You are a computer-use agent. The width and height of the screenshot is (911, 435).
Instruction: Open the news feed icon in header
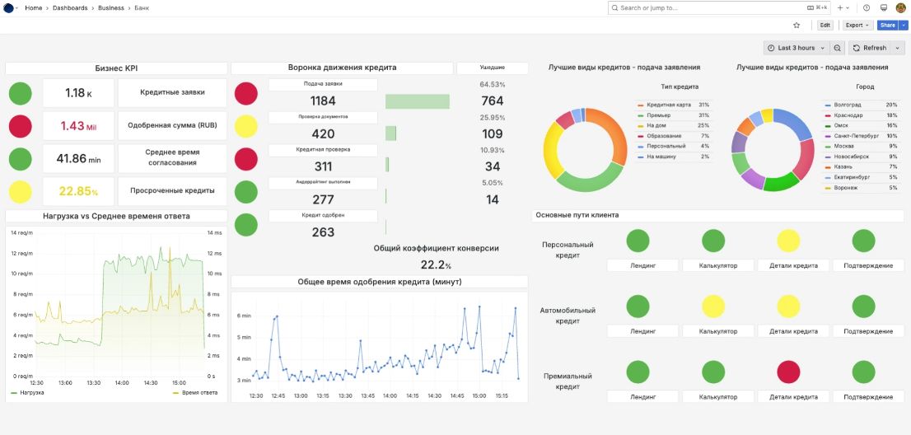(x=883, y=7)
